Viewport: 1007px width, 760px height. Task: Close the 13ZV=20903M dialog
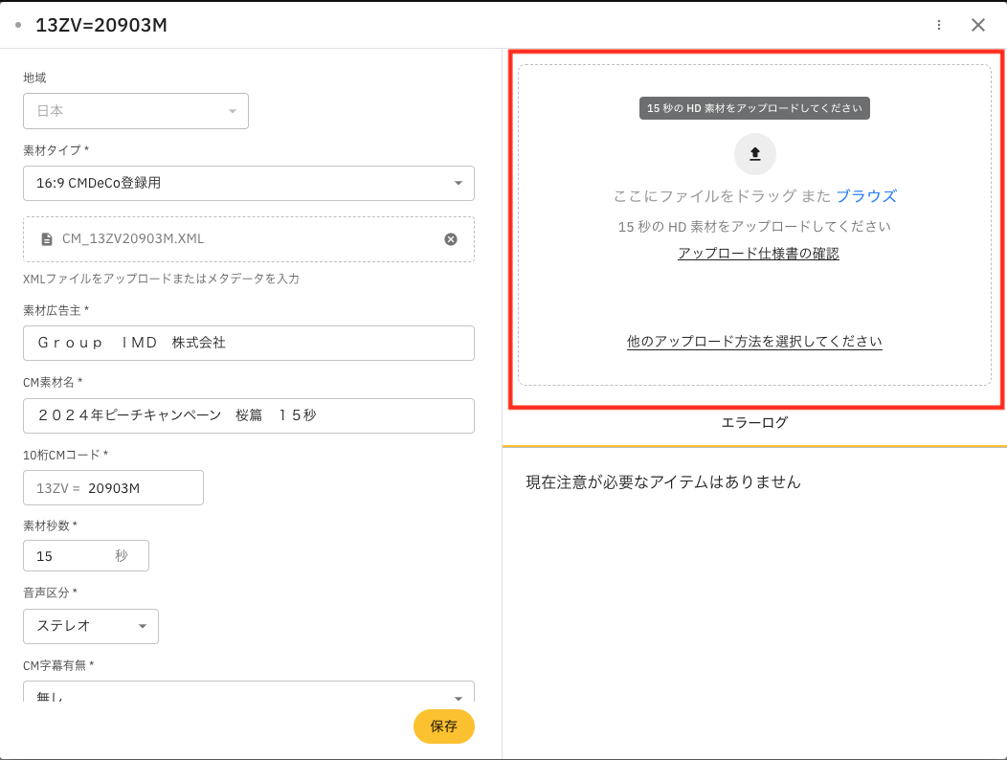click(x=977, y=25)
